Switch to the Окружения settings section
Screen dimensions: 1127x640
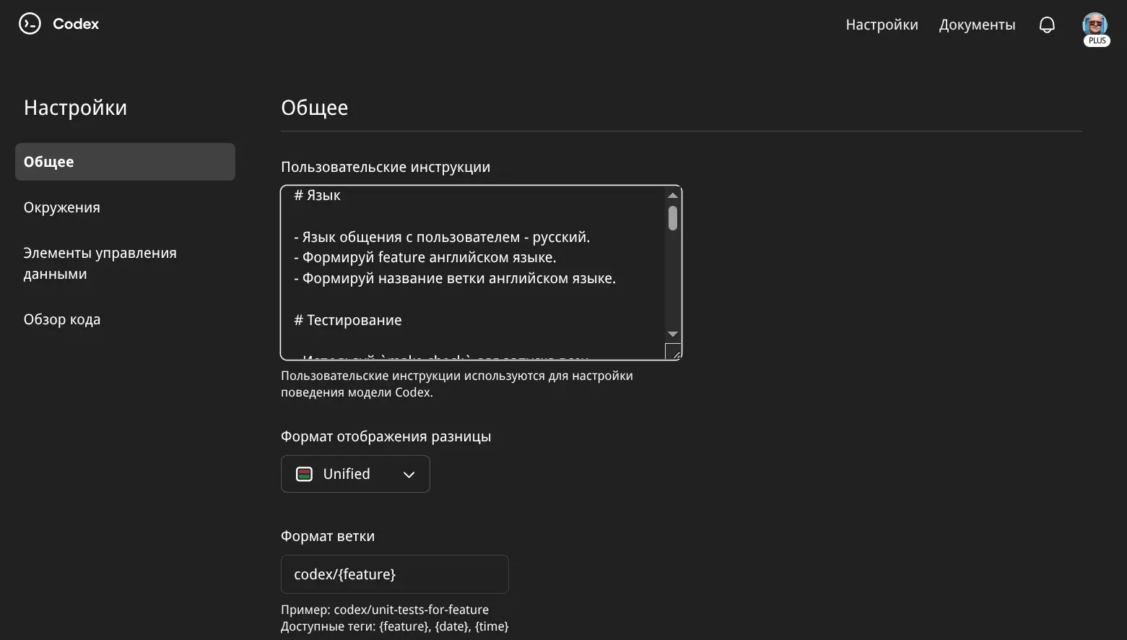62,207
